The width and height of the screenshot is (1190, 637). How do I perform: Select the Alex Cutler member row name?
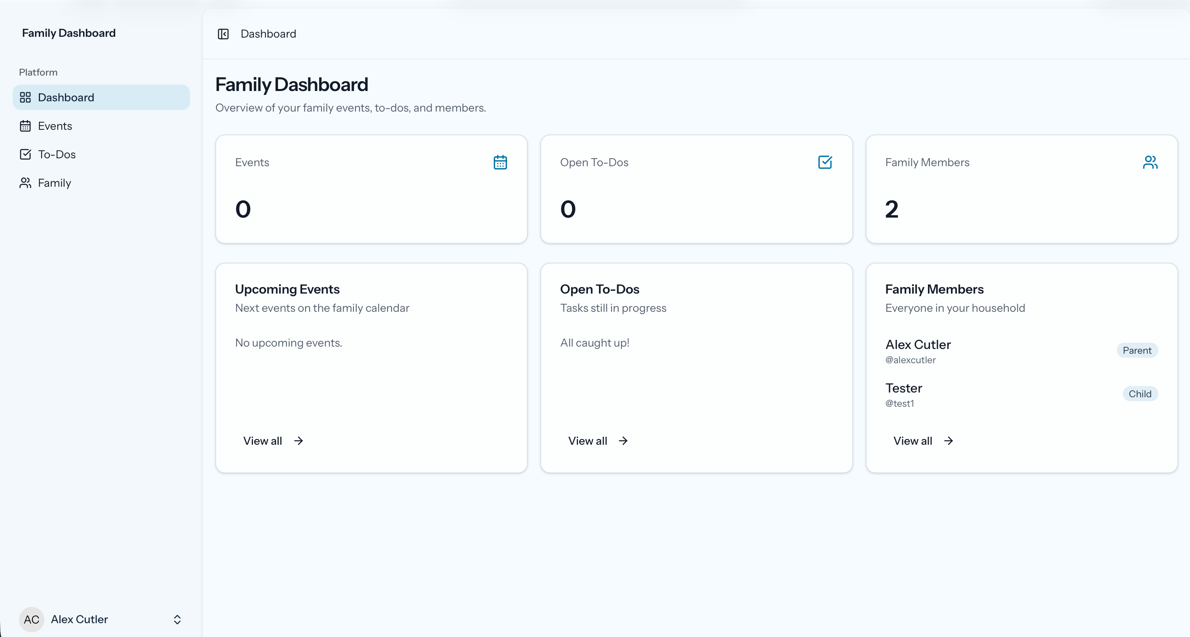pyautogui.click(x=918, y=344)
